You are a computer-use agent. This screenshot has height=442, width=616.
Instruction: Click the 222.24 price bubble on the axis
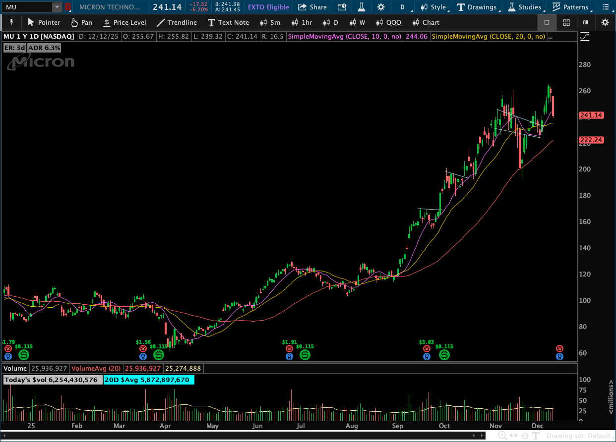pyautogui.click(x=591, y=140)
